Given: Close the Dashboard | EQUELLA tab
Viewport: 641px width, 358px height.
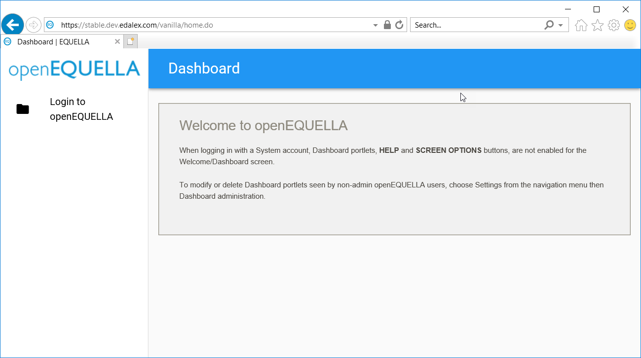Looking at the screenshot, I should [x=117, y=41].
